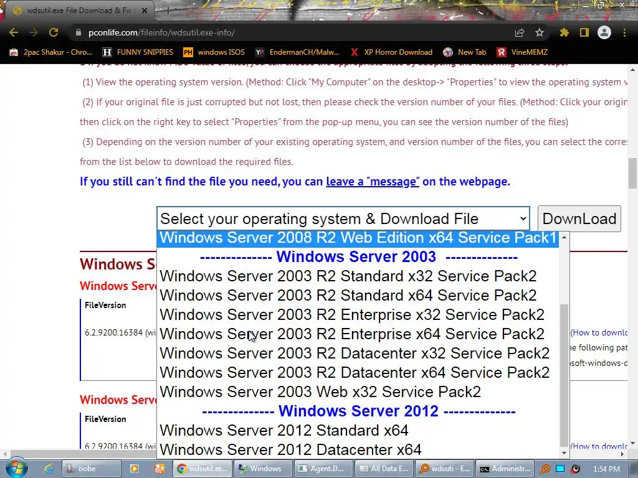The image size is (638, 478).
Task: Switch to the Agent.D... taskbar button
Action: tap(324, 469)
